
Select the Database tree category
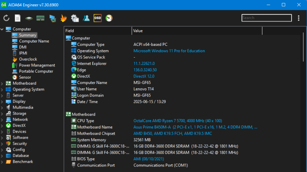point(21,155)
